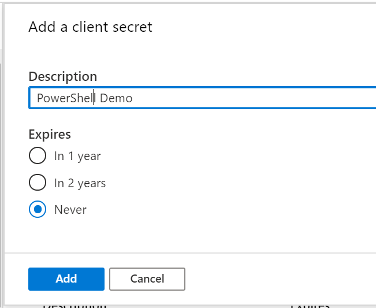Click the "In 1 year" label text
376x308 pixels.
(77, 156)
